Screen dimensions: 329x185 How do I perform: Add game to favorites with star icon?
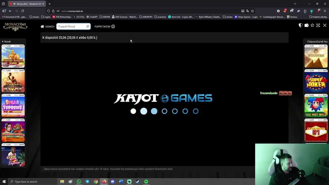pyautogui.click(x=312, y=25)
